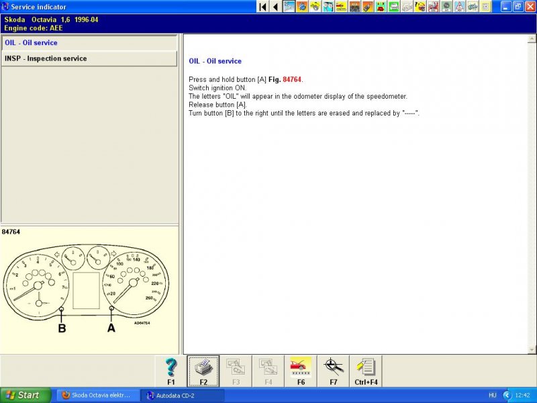Click the 'Switch ignition ON.' instruction line

(x=217, y=88)
